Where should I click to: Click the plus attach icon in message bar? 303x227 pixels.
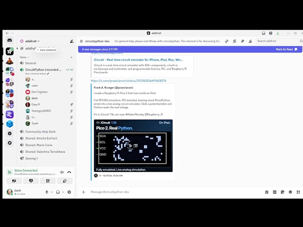tap(83, 192)
